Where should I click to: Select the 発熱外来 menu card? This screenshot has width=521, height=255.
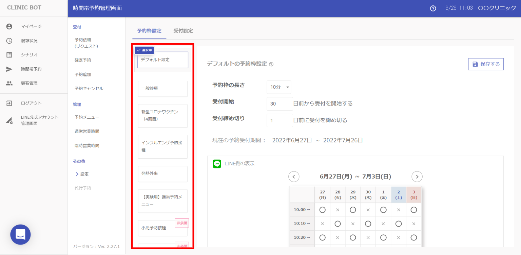(162, 173)
